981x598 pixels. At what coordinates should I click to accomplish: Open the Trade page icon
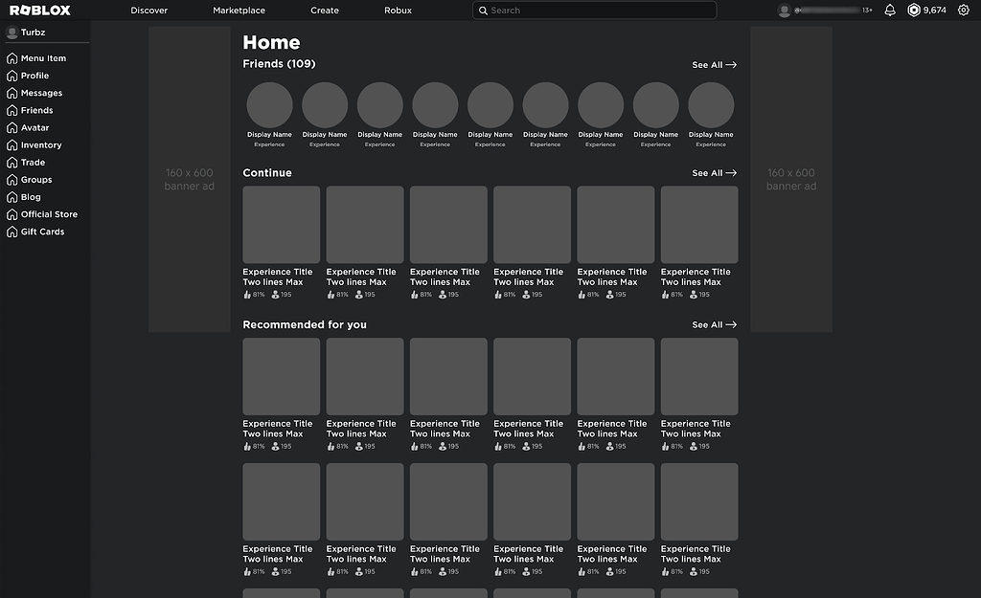[x=31, y=162]
